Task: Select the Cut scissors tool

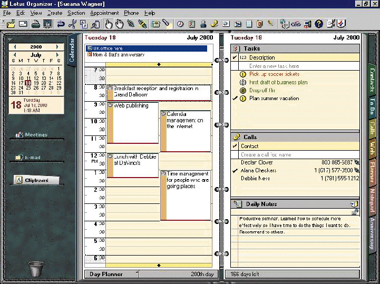Action: (x=72, y=24)
